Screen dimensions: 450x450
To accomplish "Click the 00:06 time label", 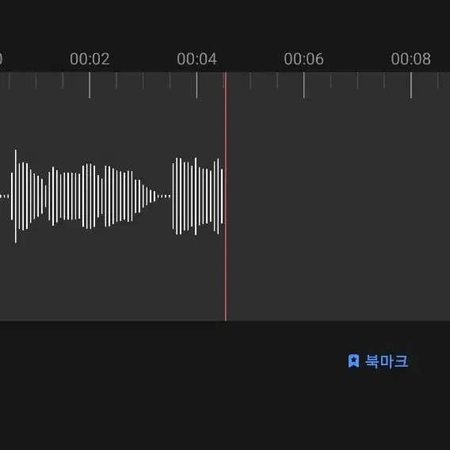I will coord(304,59).
